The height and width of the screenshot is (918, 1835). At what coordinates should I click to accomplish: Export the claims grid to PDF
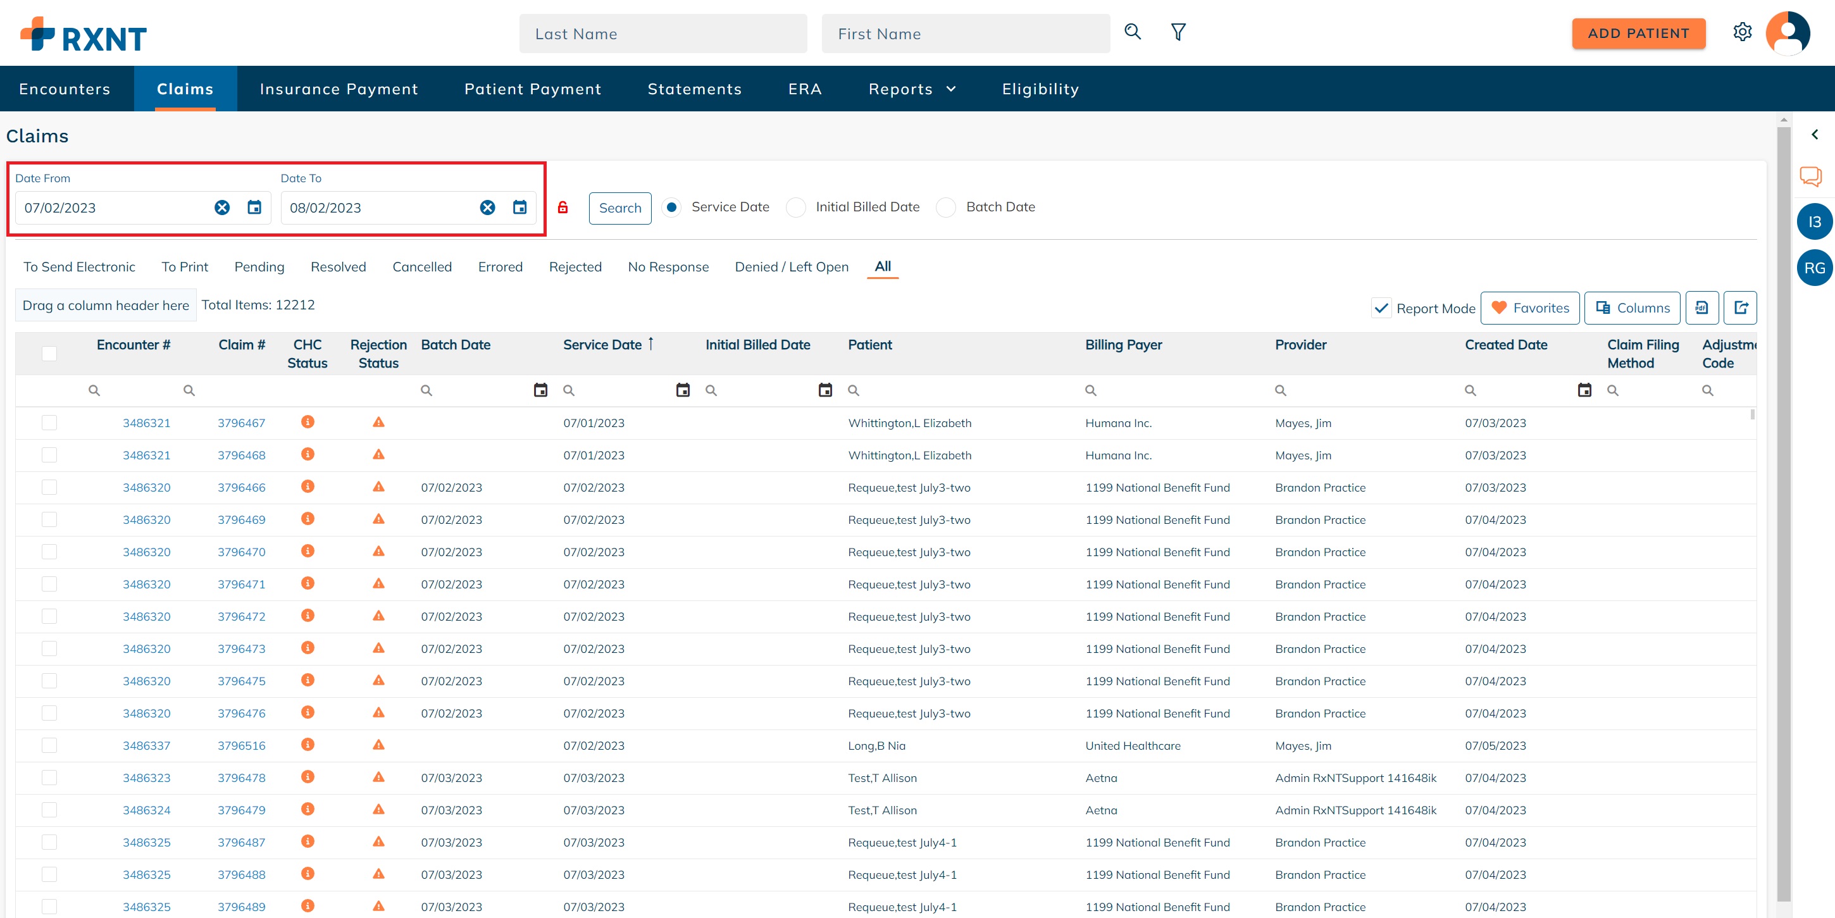[x=1701, y=307]
